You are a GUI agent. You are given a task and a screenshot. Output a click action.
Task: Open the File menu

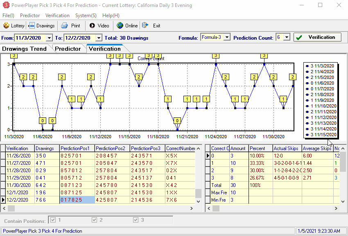tap(8, 15)
